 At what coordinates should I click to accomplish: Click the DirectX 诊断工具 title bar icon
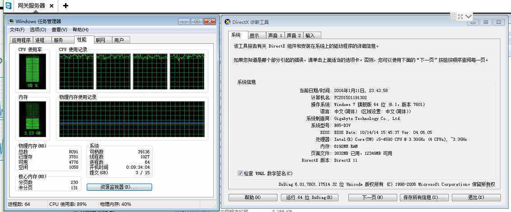[228, 22]
